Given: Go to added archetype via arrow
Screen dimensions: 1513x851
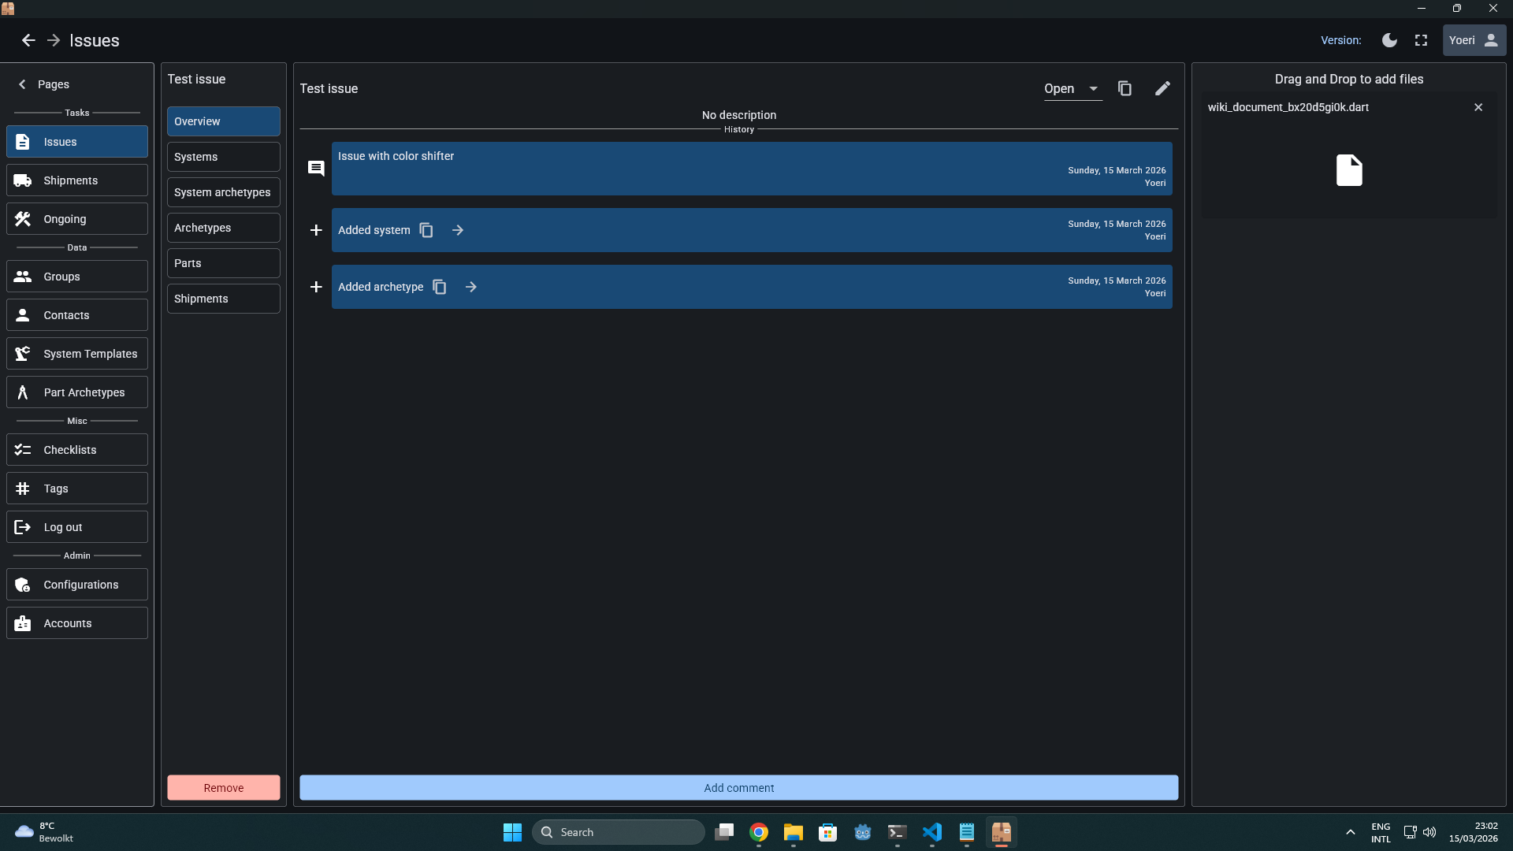Looking at the screenshot, I should (x=470, y=287).
